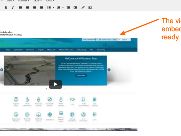
Task: Insert a numbered list
Action: (x=59, y=8)
